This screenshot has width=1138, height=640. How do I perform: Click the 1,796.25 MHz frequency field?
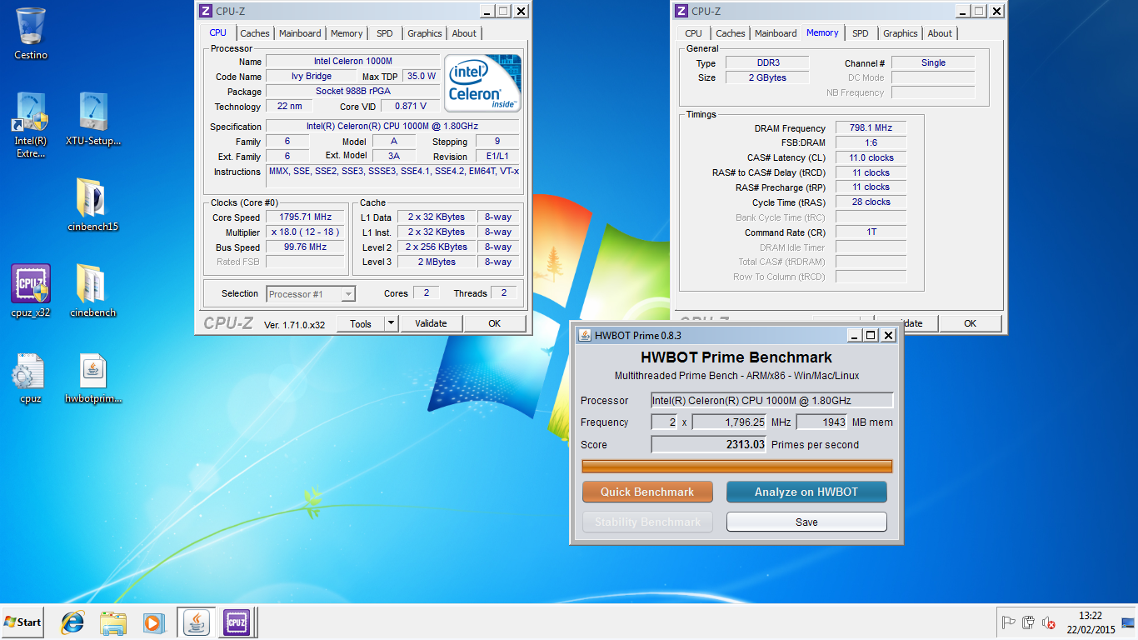[x=730, y=422]
